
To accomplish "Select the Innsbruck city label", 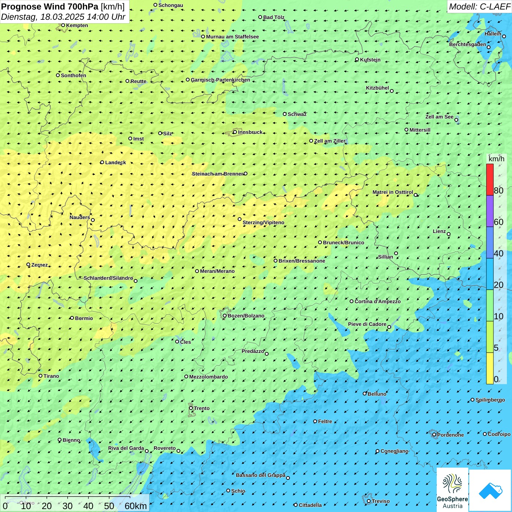I will coord(250,132).
